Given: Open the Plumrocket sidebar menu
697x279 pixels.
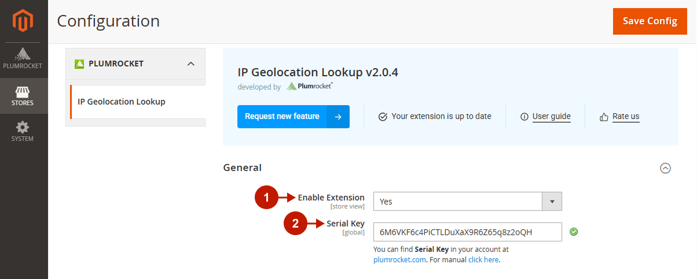Looking at the screenshot, I should coord(24,58).
